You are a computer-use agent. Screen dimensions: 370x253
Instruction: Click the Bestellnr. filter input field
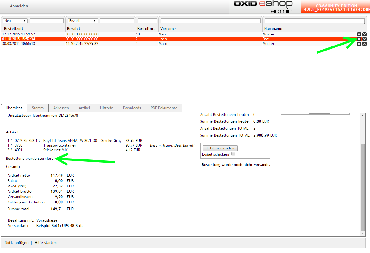click(x=147, y=21)
